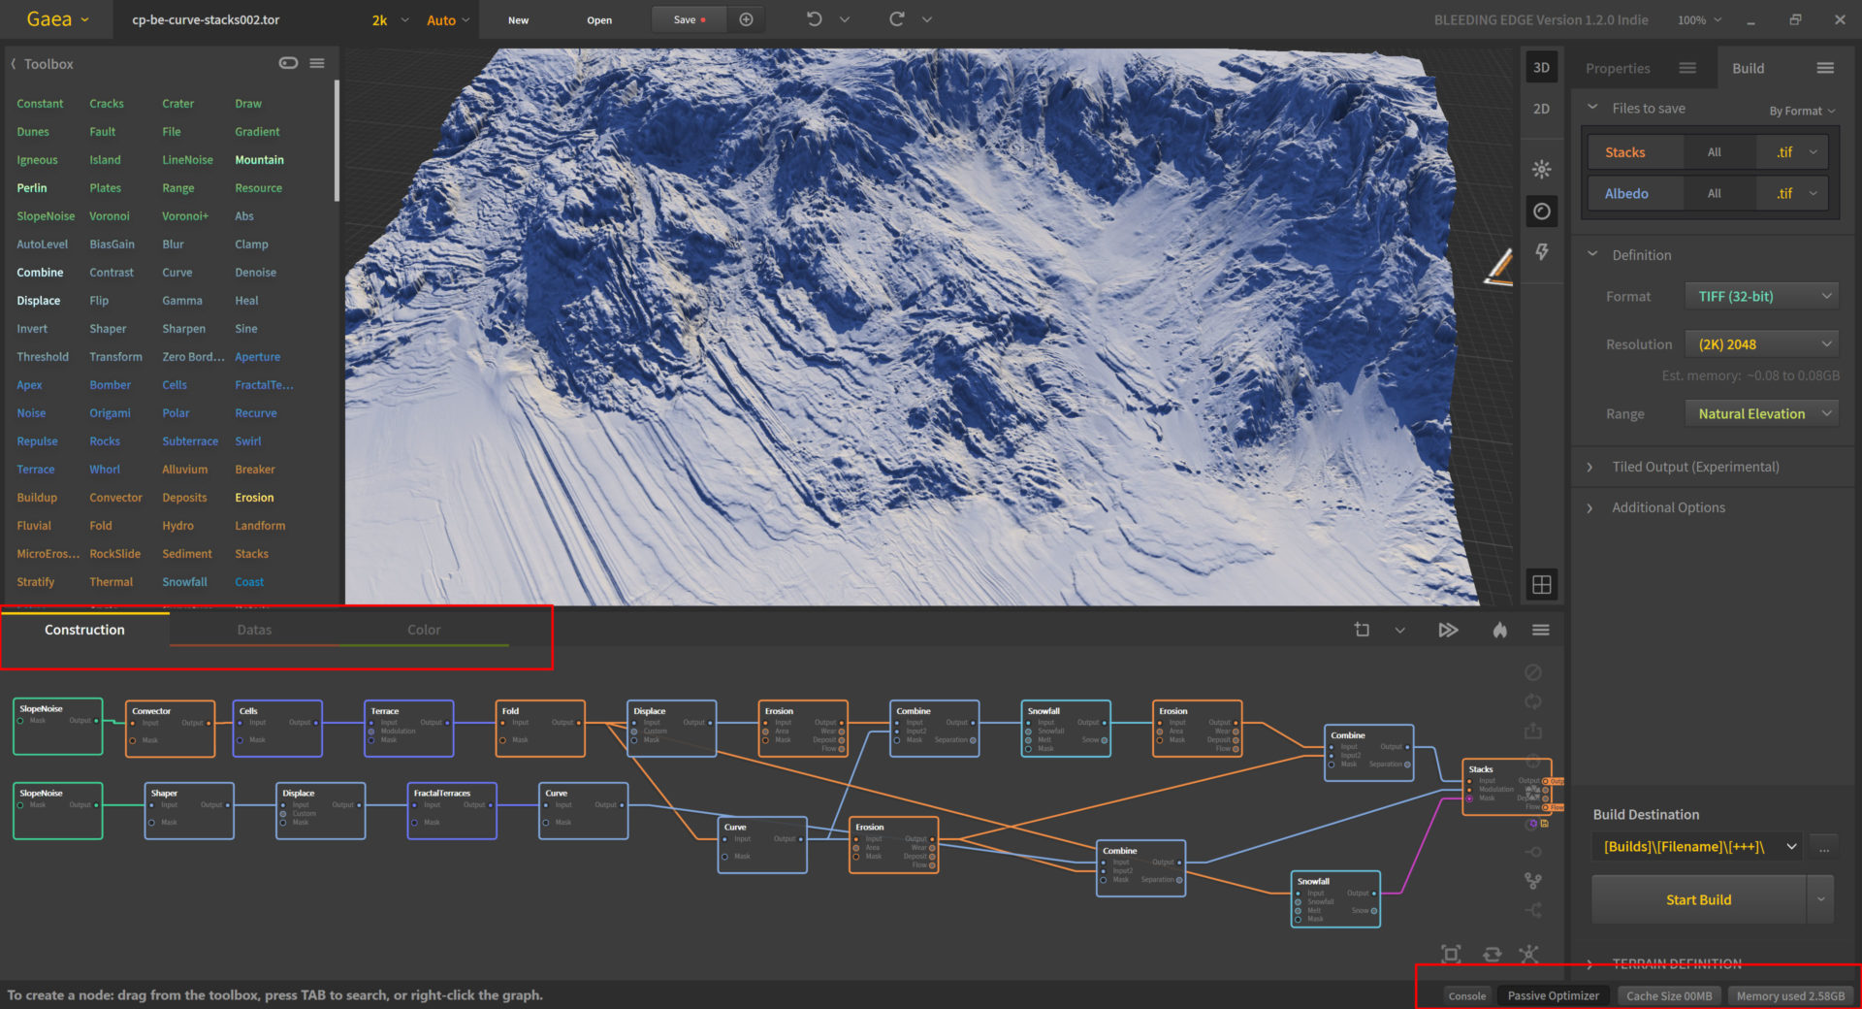Click the redo arrow icon
The height and width of the screenshot is (1009, 1862).
pos(897,19)
